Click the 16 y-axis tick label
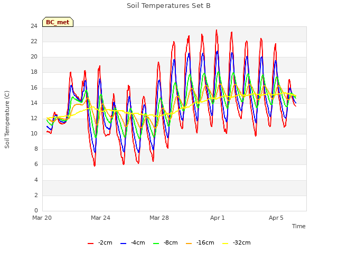 point(34,88)
